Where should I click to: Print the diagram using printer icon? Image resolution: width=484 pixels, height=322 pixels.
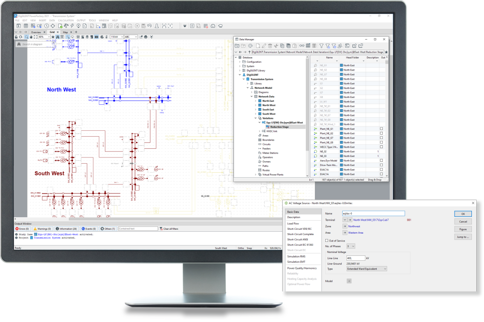146,37
